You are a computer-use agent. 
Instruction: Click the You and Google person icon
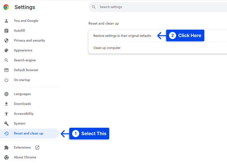tap(6, 21)
